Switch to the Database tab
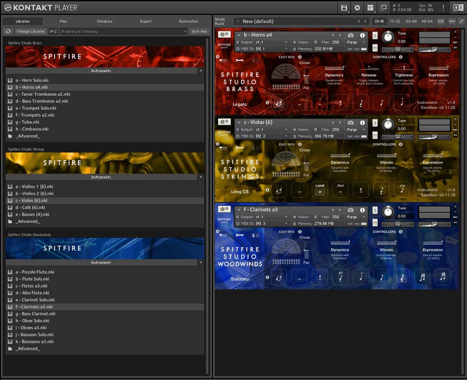The width and height of the screenshot is (467, 380). tap(105, 21)
